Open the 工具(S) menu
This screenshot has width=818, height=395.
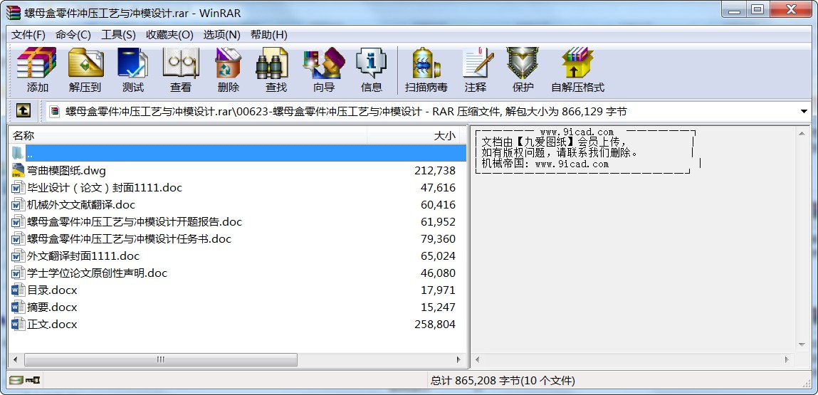point(118,34)
